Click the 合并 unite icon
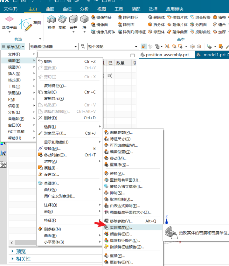The image size is (229, 266). [x=73, y=19]
